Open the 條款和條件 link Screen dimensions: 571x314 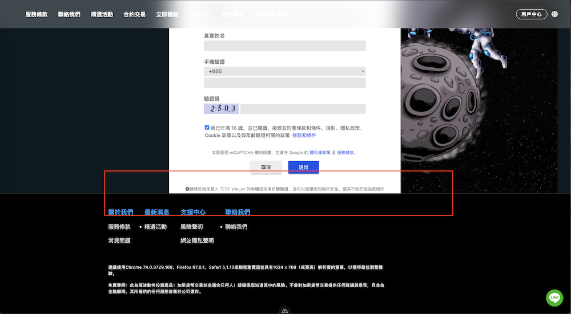[304, 136]
